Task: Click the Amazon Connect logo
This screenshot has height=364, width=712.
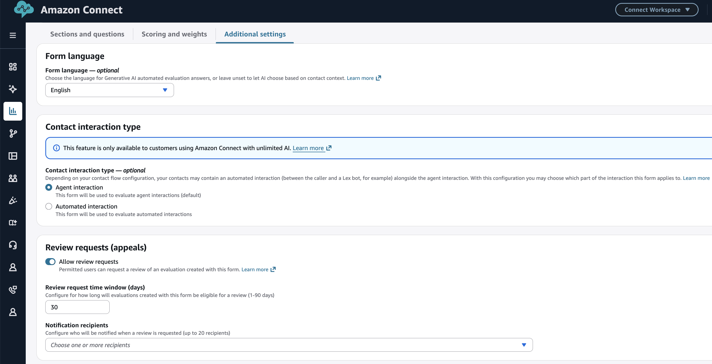Action: pos(23,10)
